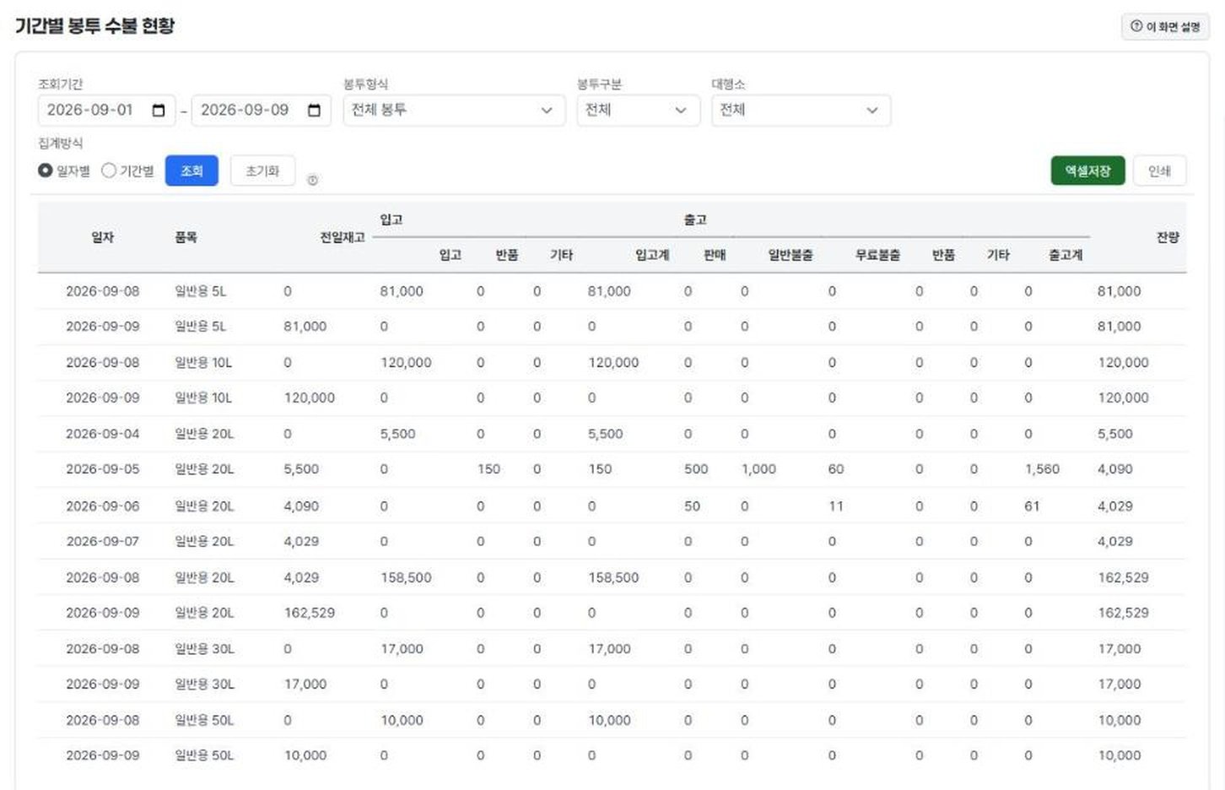Click the 잔량 value 4,090 in the 2026-09-05 row
1225x790 pixels.
(1115, 469)
